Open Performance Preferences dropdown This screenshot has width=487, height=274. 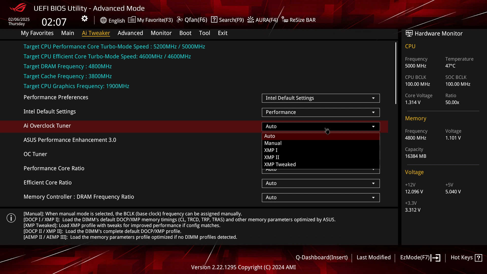pyautogui.click(x=321, y=98)
